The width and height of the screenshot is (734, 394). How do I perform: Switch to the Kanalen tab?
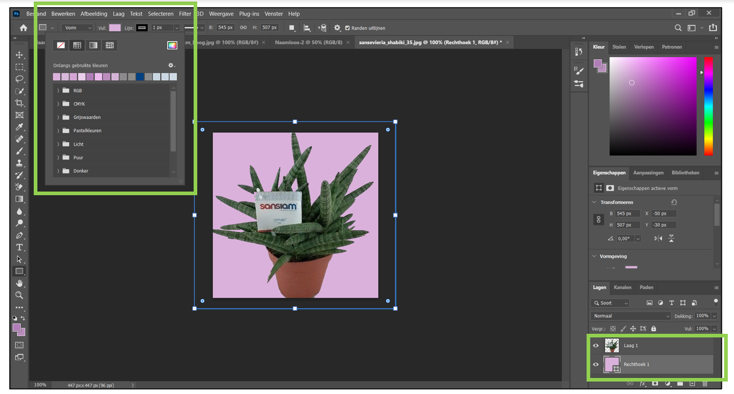622,287
